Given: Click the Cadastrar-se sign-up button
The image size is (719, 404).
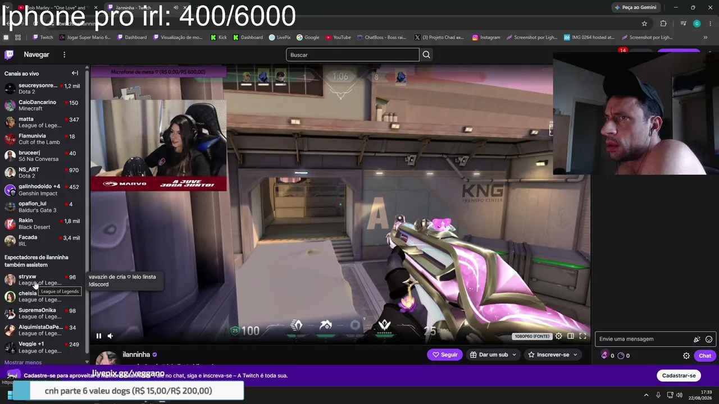Looking at the screenshot, I should pyautogui.click(x=679, y=375).
